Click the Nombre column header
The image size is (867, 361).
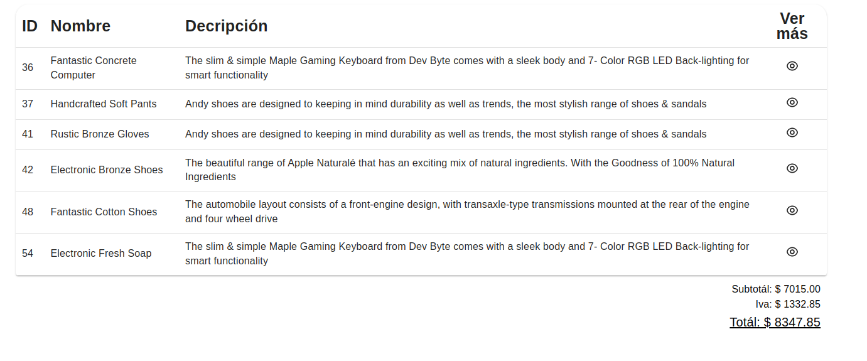click(x=80, y=26)
